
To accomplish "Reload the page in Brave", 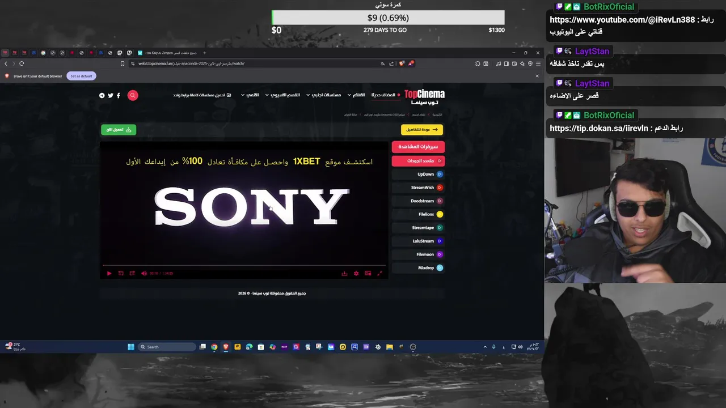I will point(22,63).
